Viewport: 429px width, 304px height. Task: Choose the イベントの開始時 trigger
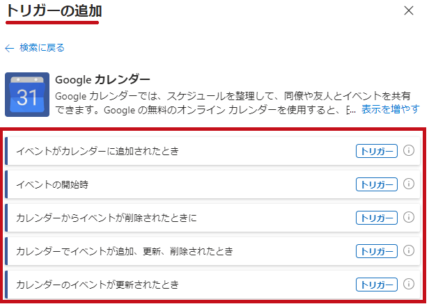pyautogui.click(x=212, y=184)
